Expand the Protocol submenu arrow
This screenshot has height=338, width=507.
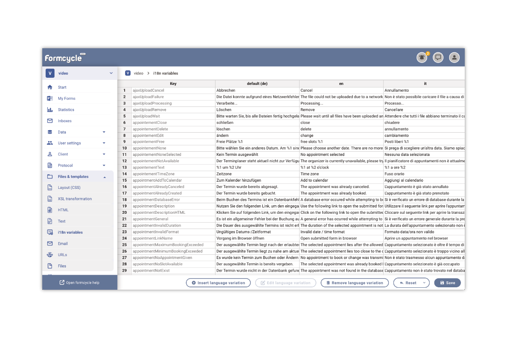(x=104, y=166)
